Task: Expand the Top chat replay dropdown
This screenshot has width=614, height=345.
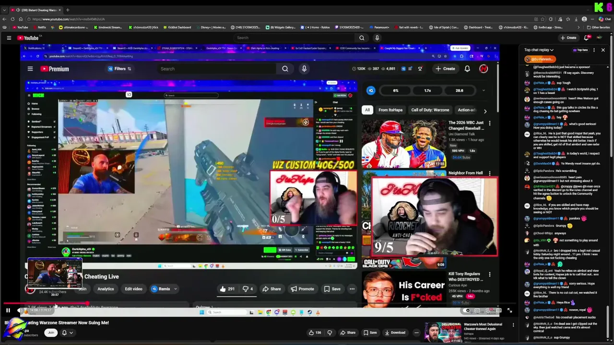Action: coord(539,50)
